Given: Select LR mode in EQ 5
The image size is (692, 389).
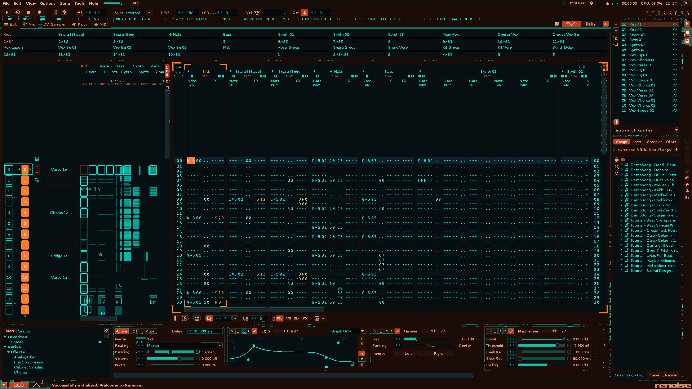Looking at the screenshot, I should [362, 354].
